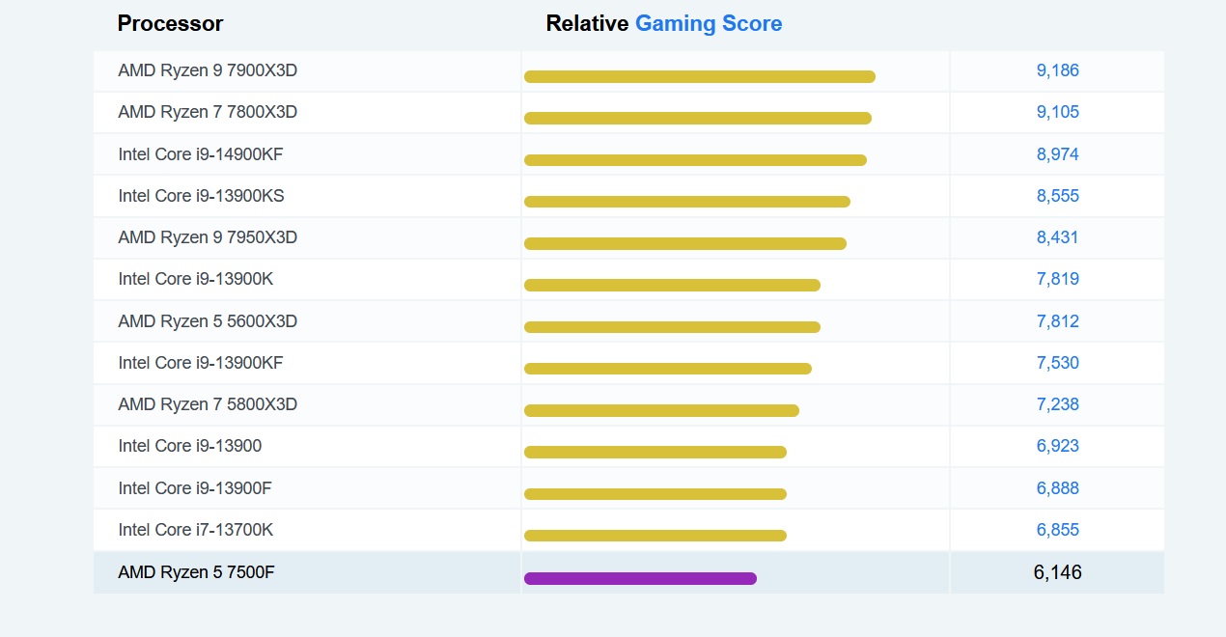Image resolution: width=1226 pixels, height=637 pixels.
Task: Click the purple Ryzen 5 7500F score bar
Action: pos(640,578)
